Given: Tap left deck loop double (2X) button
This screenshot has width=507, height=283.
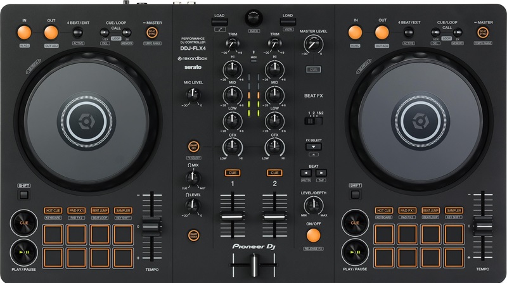Looking at the screenshot, I should click(126, 32).
